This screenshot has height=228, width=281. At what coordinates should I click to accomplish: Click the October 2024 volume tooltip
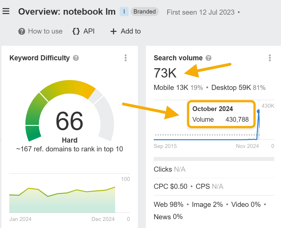point(221,114)
